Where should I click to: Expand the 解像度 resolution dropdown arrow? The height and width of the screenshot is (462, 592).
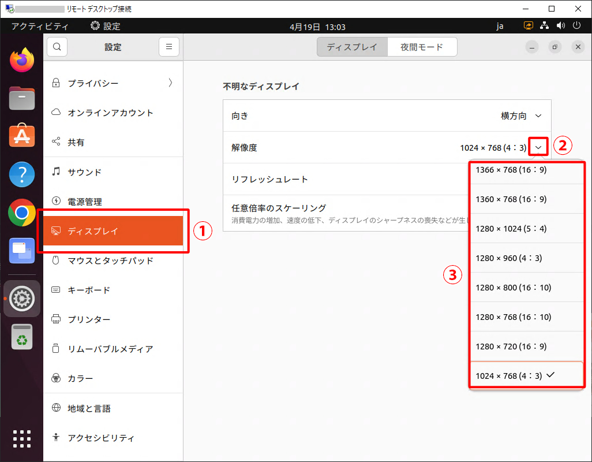(x=538, y=148)
